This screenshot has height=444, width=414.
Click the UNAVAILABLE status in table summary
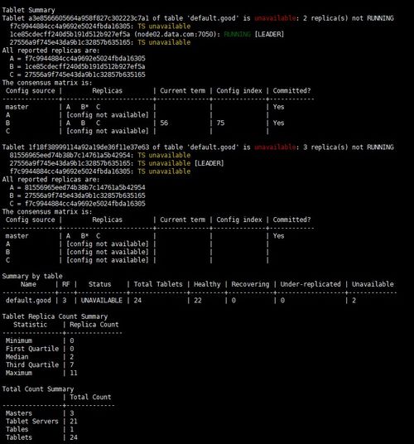pos(102,301)
